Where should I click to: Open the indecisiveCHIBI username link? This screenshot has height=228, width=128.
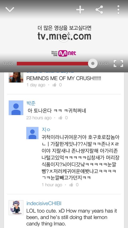tap(44, 203)
